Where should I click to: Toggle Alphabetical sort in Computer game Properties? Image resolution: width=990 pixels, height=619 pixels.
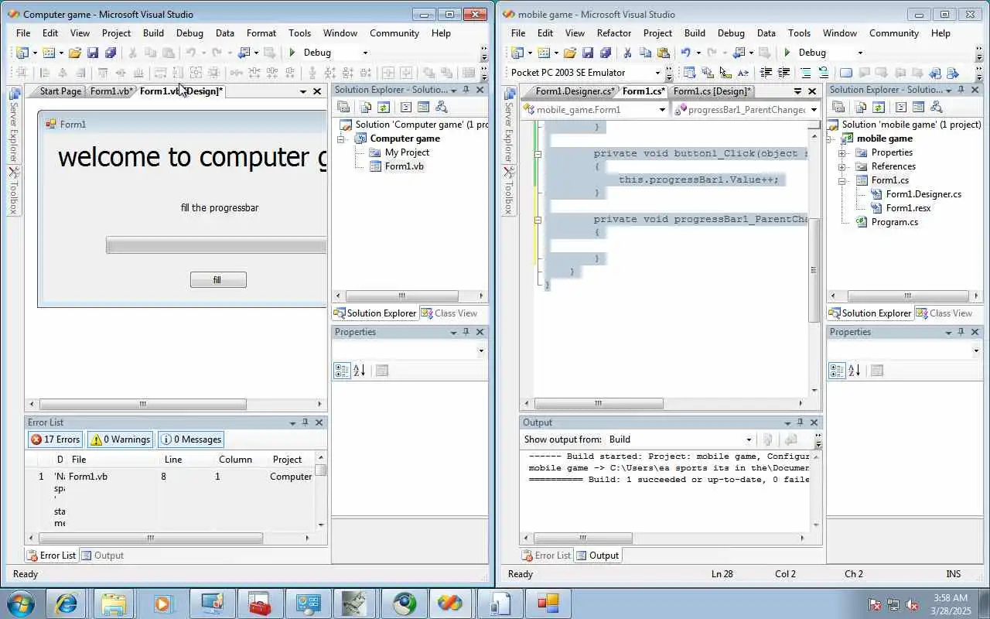click(360, 371)
